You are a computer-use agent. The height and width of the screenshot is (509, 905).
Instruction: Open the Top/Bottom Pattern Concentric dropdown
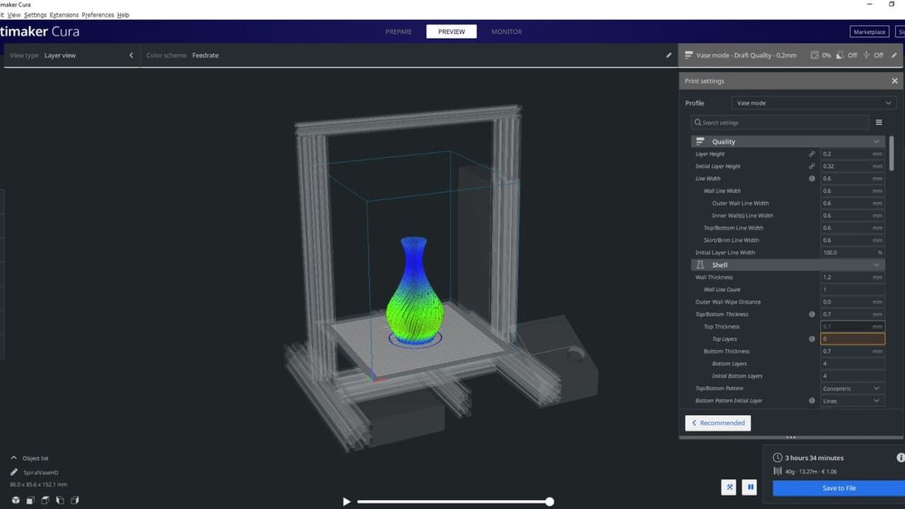click(x=853, y=388)
